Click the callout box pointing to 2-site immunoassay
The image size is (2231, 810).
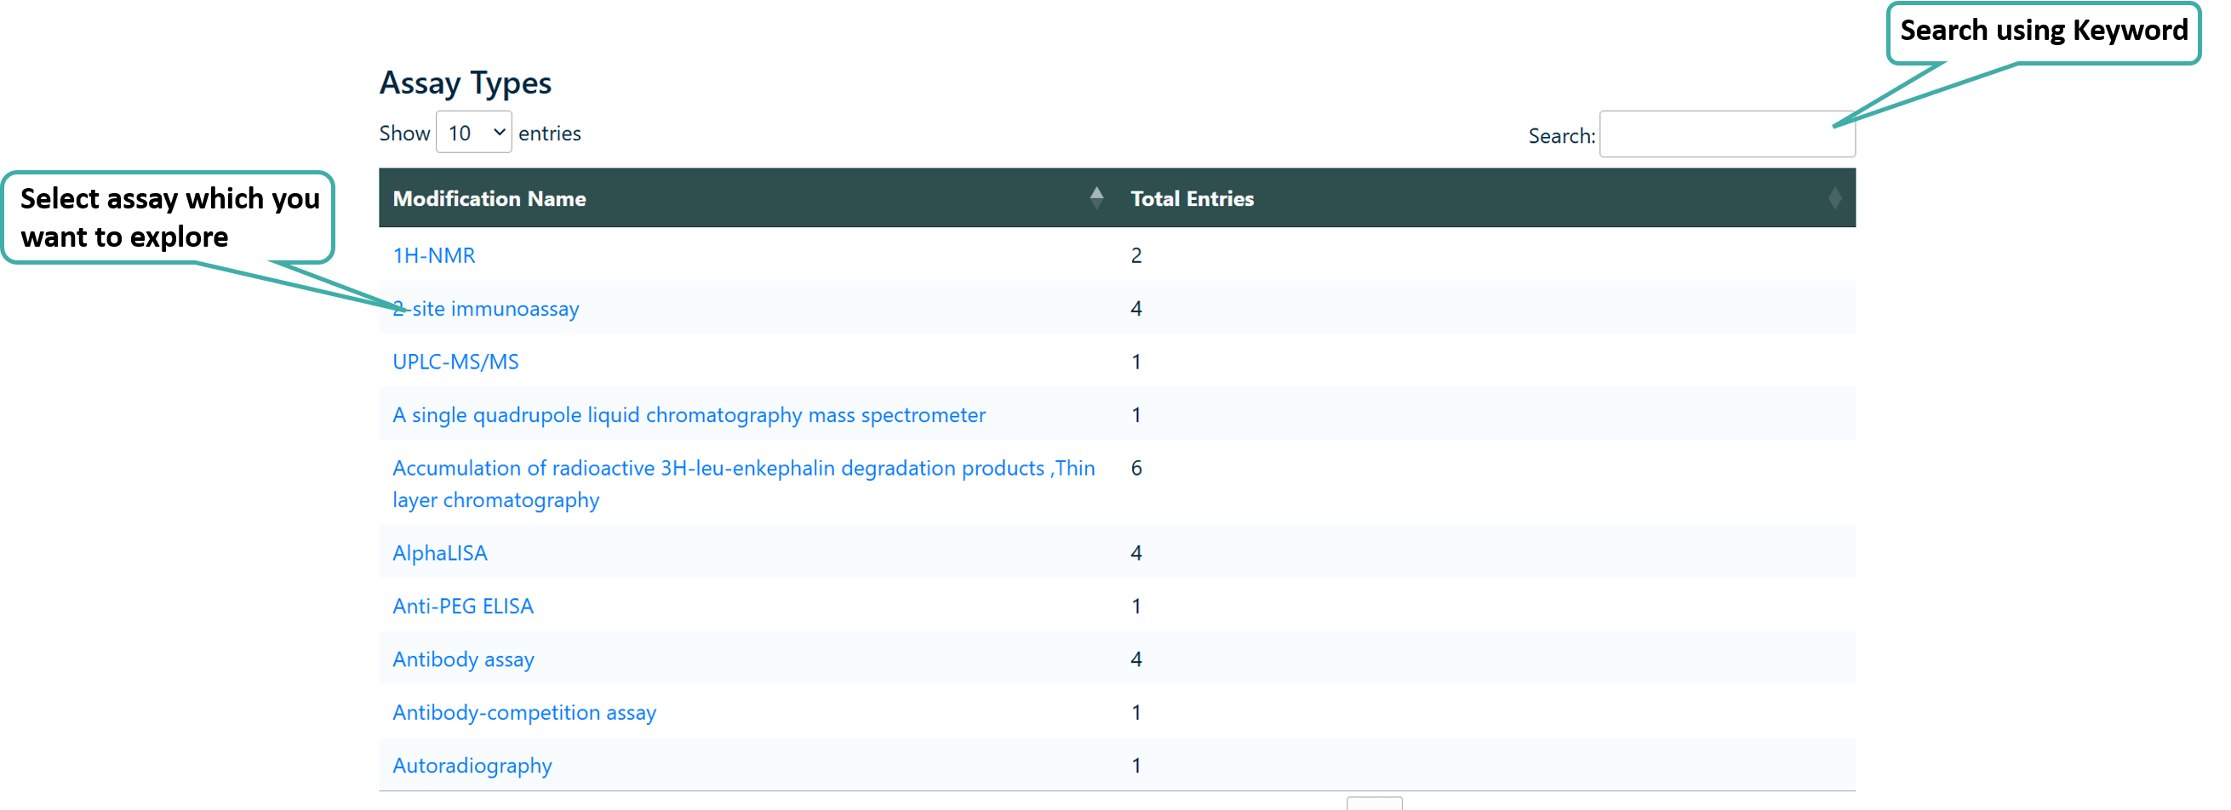point(168,217)
